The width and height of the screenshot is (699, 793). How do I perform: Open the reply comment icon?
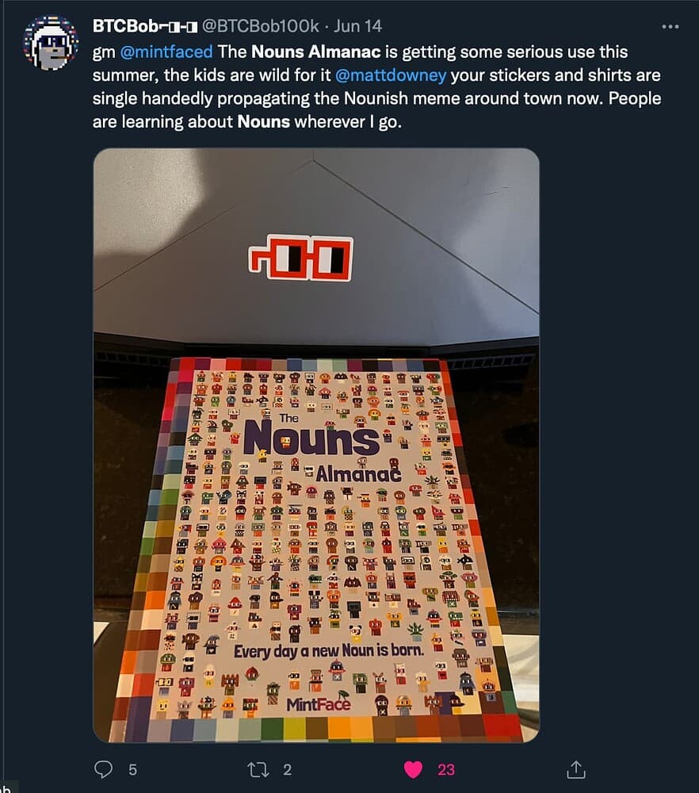pos(104,768)
